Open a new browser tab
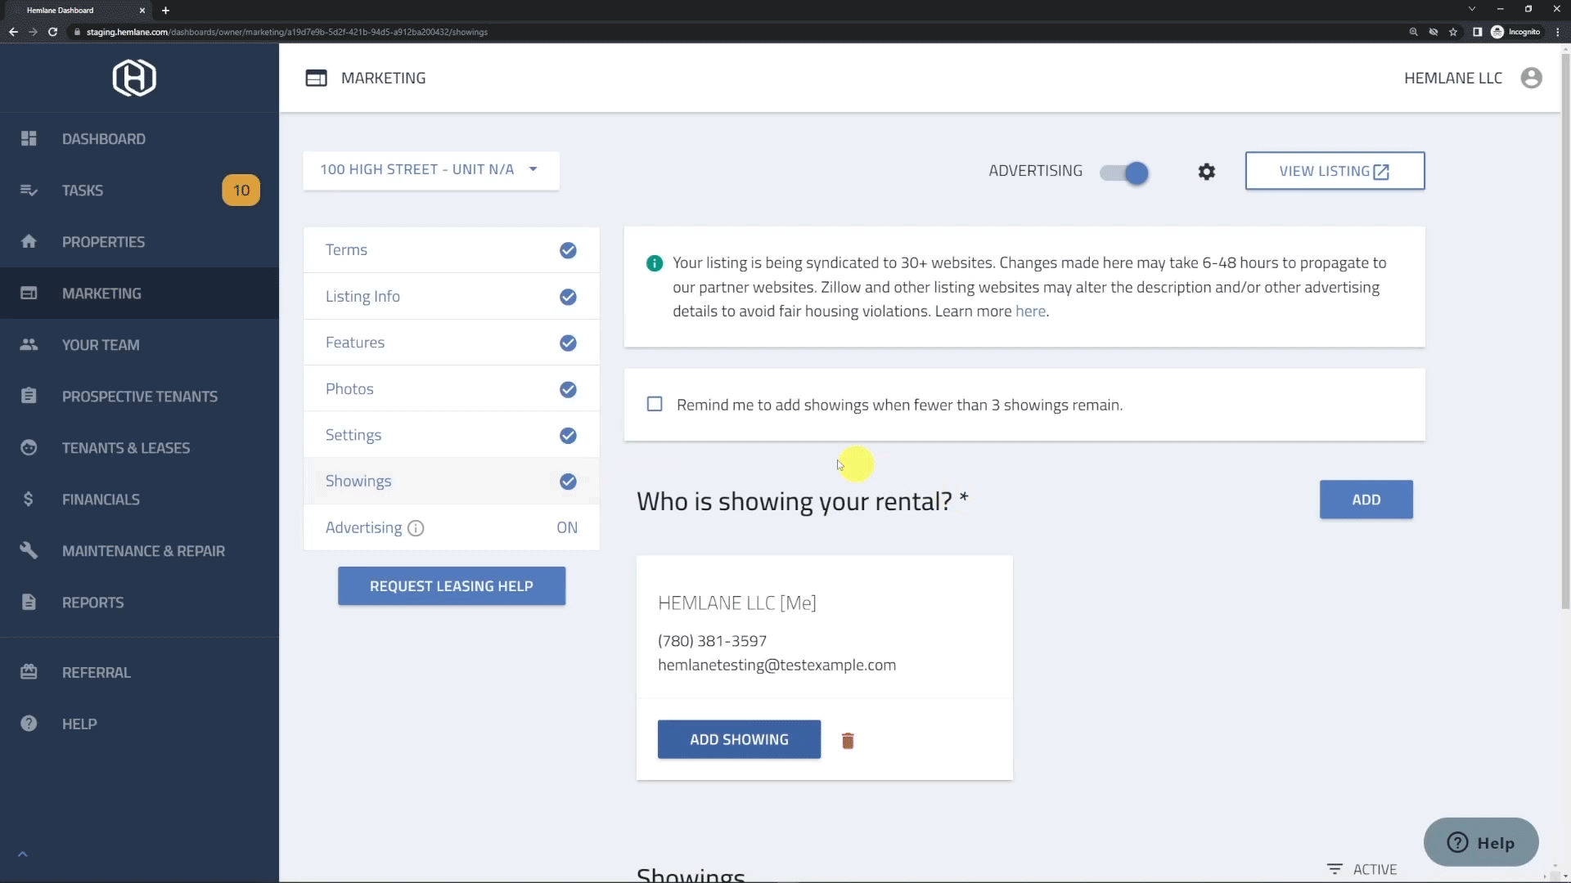Screen dimensions: 1571x883 165,11
